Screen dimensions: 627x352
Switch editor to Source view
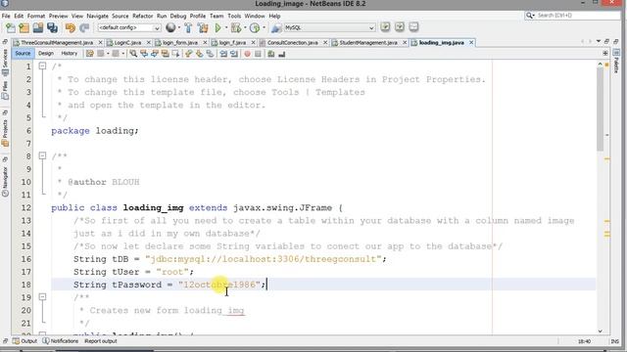pyautogui.click(x=23, y=53)
